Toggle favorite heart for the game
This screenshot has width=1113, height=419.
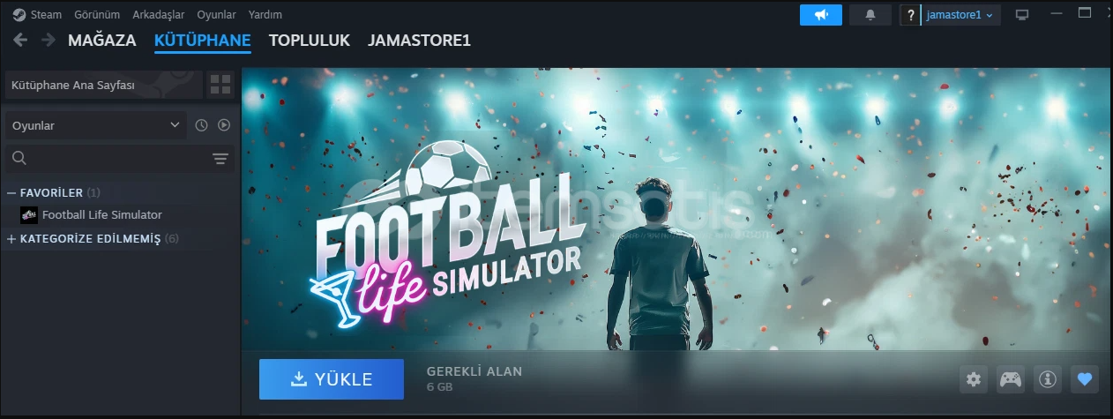(1085, 379)
